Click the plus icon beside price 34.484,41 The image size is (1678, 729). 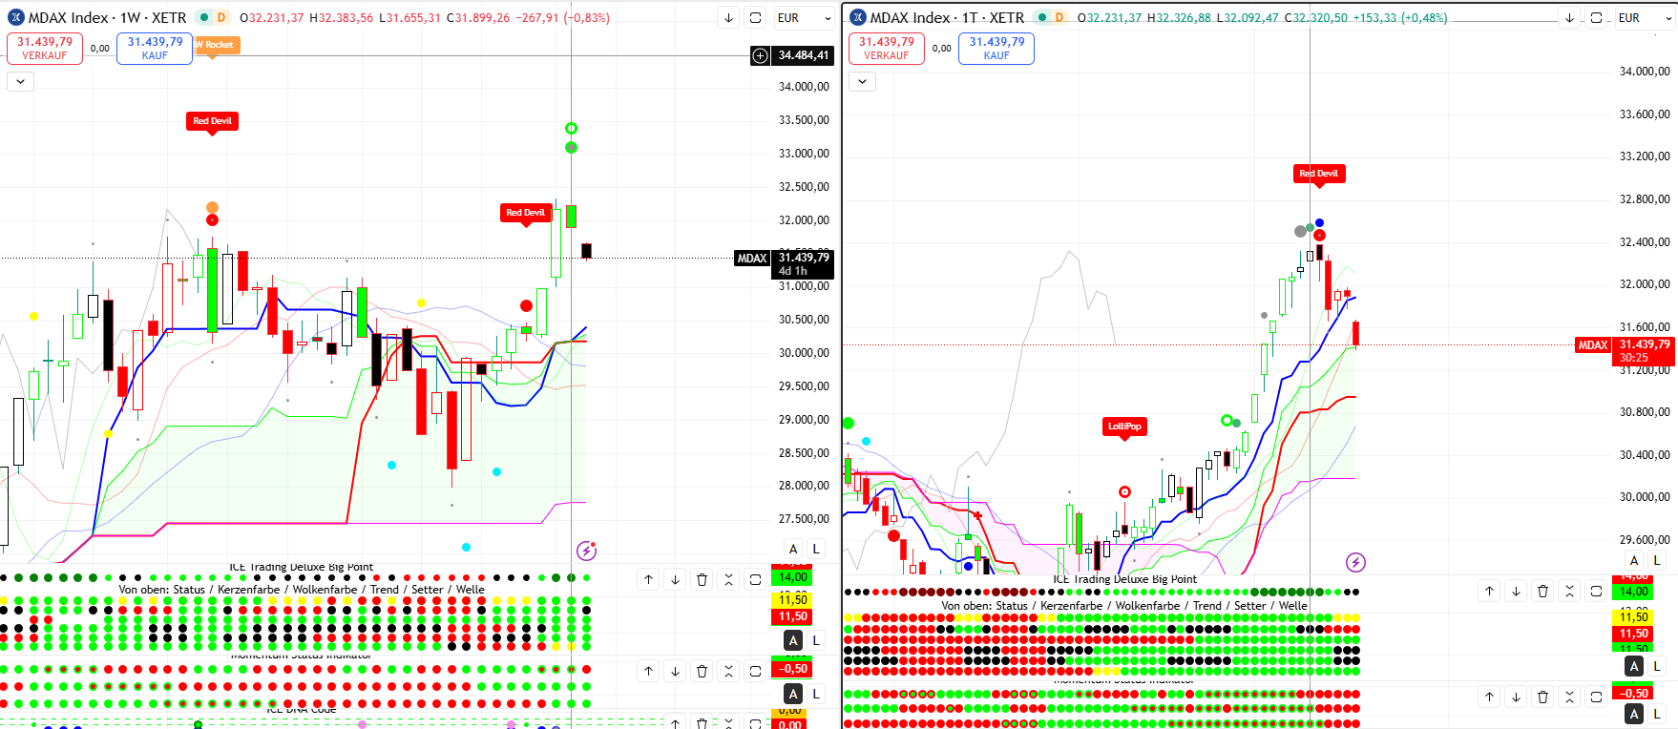(x=760, y=55)
